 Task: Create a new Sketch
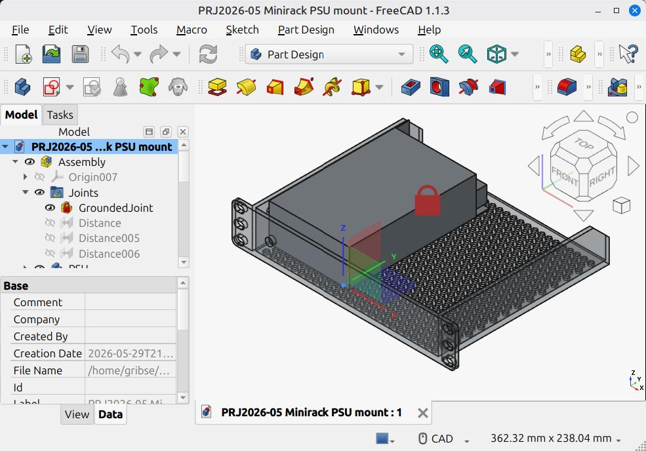point(52,87)
